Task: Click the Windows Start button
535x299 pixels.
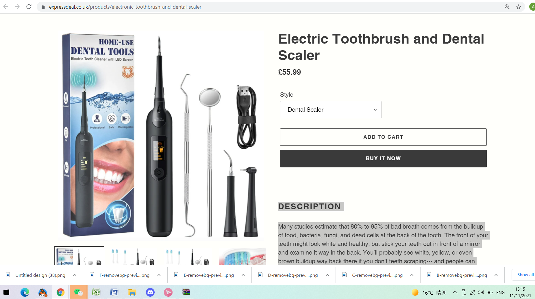Action: tap(6, 292)
